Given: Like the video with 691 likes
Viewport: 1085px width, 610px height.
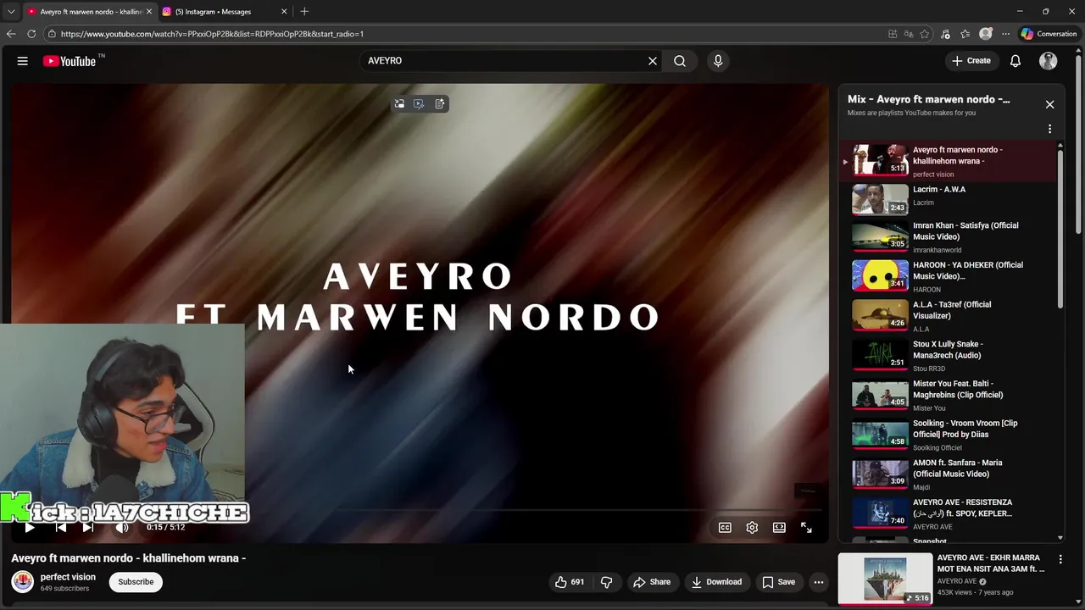Looking at the screenshot, I should [x=570, y=582].
